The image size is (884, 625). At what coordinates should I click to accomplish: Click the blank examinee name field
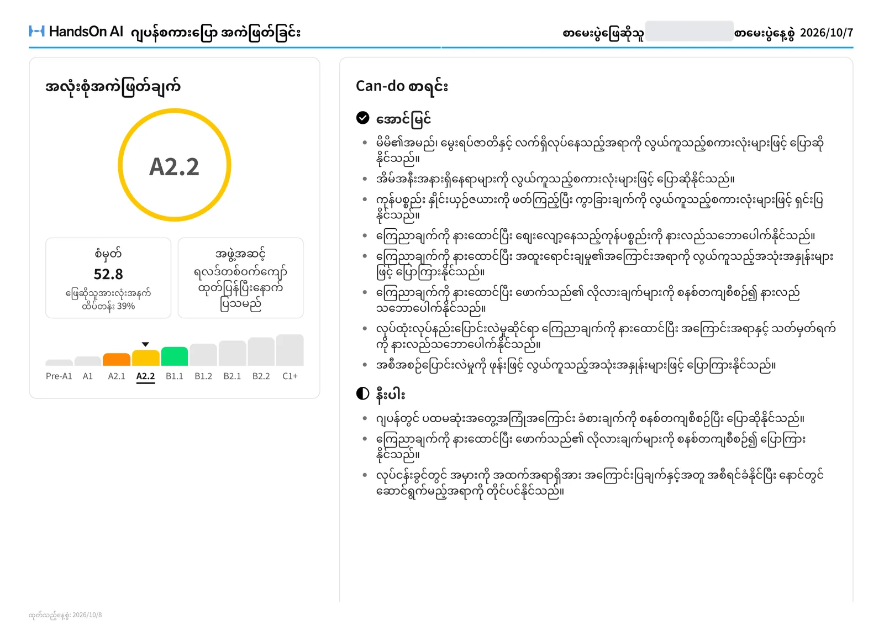689,31
